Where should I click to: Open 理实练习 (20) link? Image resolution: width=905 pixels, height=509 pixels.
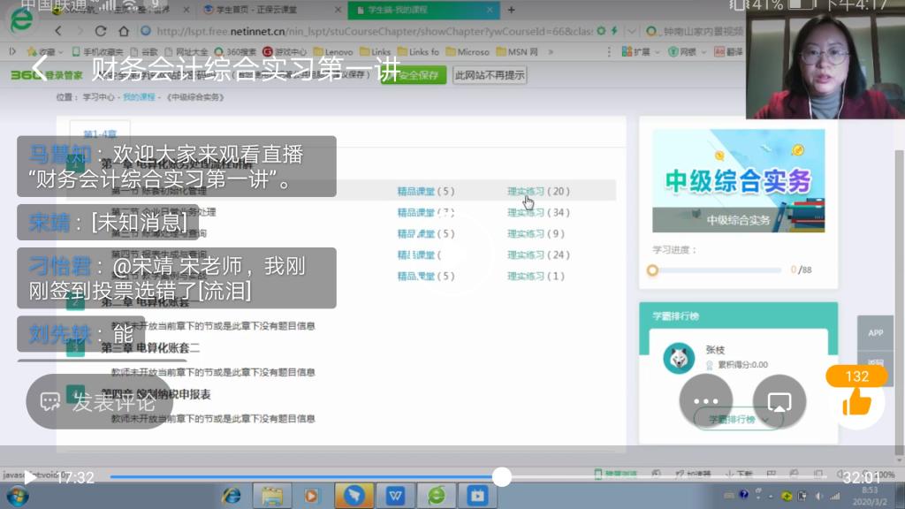(537, 191)
